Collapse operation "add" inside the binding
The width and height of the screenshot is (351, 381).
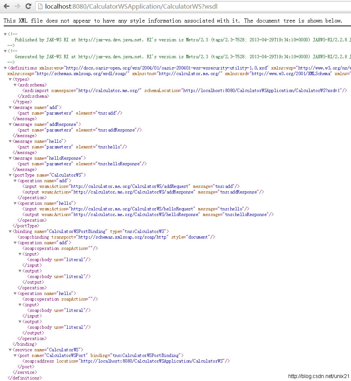click(15, 243)
